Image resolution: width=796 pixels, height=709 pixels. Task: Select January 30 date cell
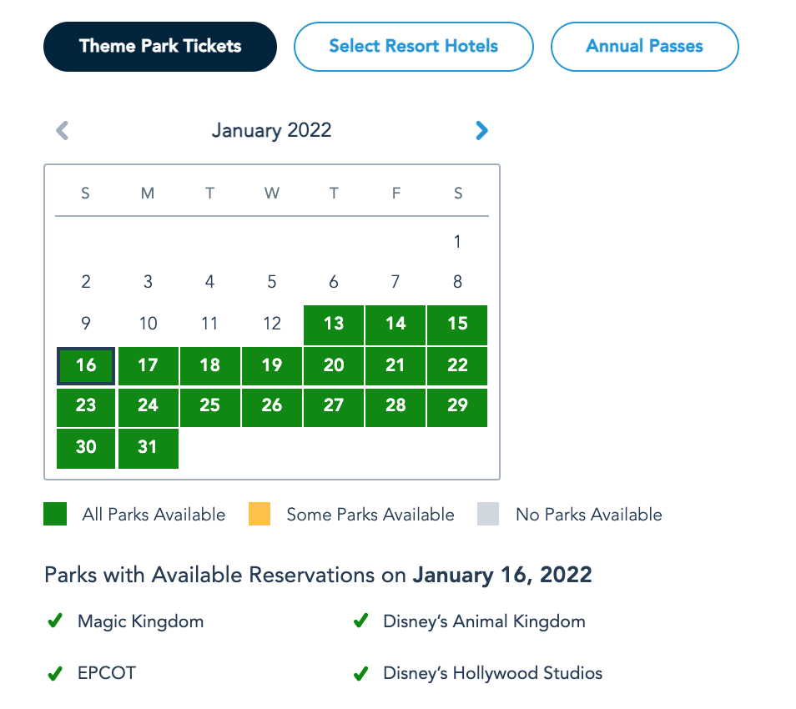pyautogui.click(x=86, y=447)
